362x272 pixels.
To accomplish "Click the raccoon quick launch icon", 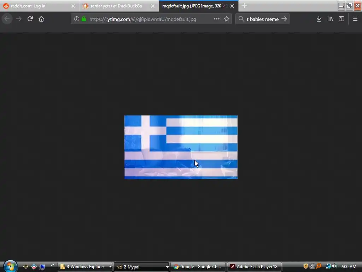I will 26,267.
